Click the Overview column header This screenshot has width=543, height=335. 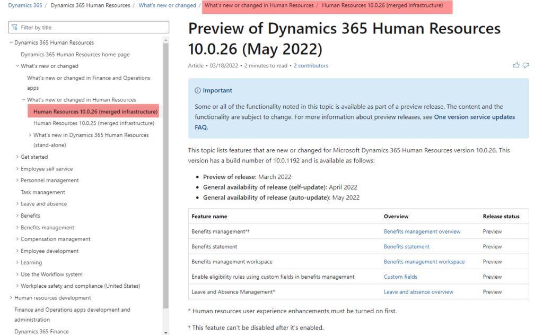click(x=396, y=216)
